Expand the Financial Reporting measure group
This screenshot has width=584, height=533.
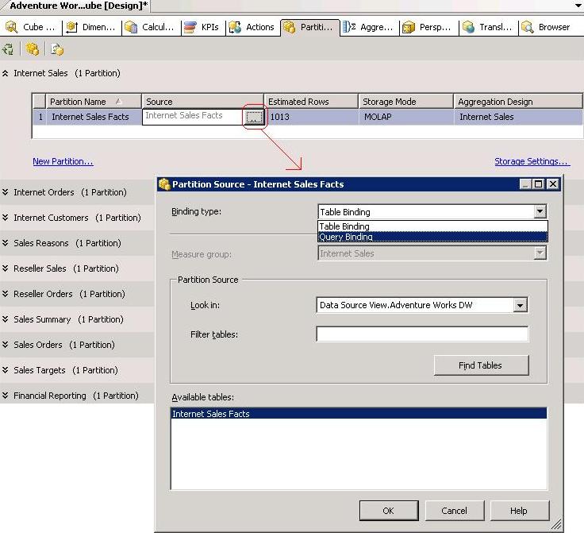click(6, 396)
